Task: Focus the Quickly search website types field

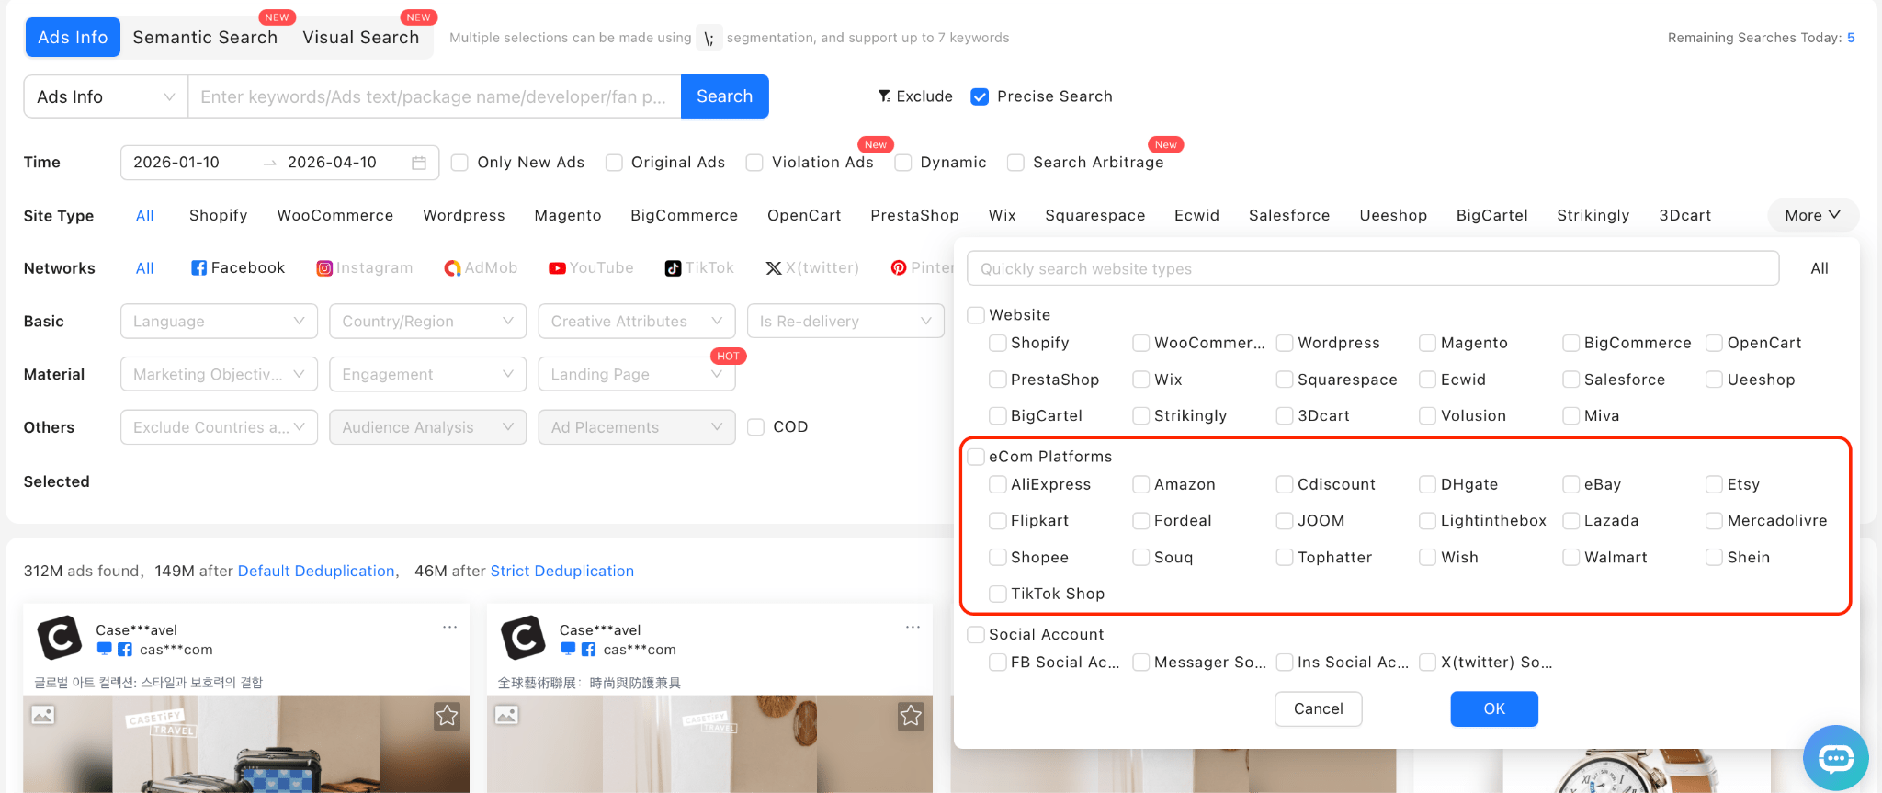Action: click(x=1373, y=268)
